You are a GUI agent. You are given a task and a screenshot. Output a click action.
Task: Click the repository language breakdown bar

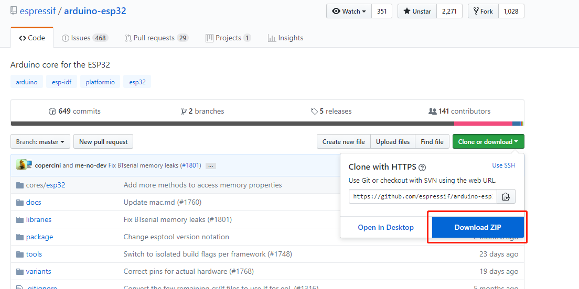[267, 124]
